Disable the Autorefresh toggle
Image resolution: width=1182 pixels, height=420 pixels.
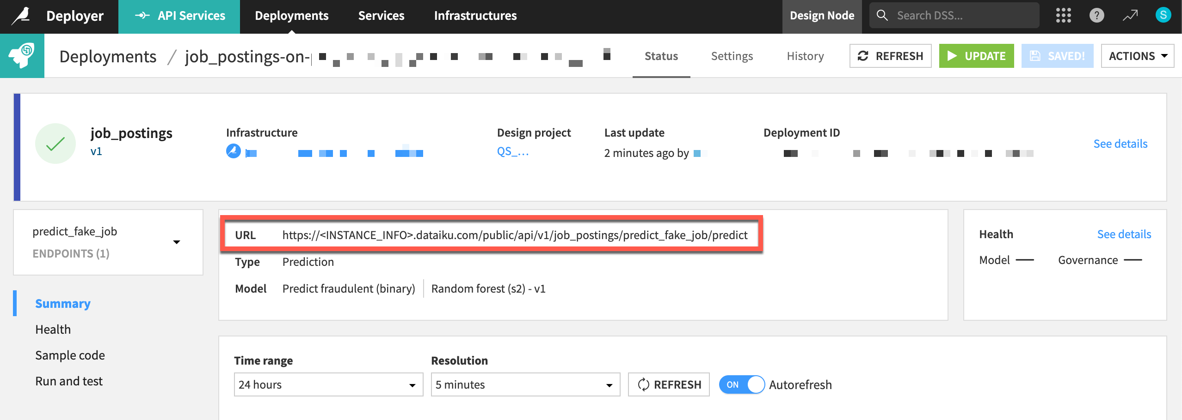coord(742,384)
